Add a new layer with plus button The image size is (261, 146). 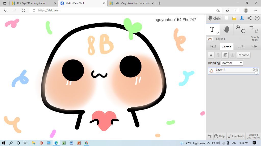211,55
